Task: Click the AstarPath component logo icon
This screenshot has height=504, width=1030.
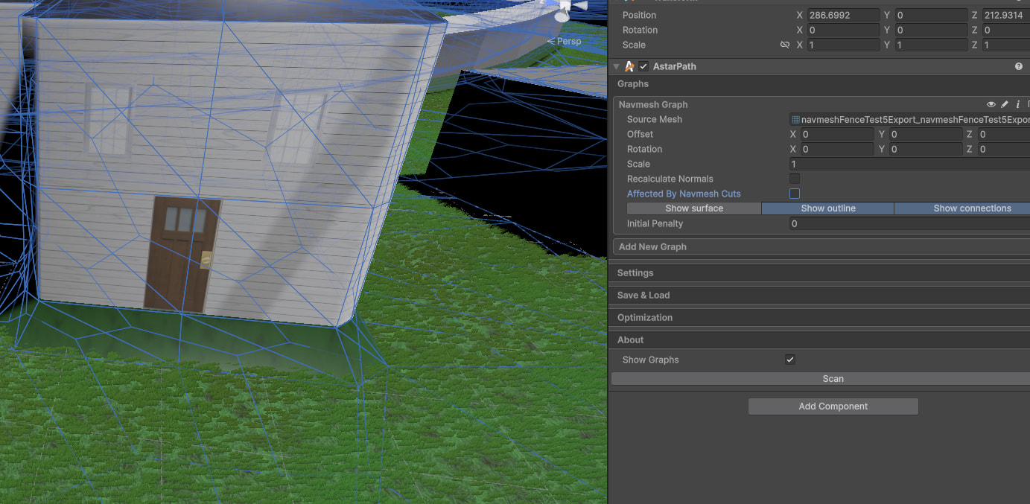Action: [630, 67]
